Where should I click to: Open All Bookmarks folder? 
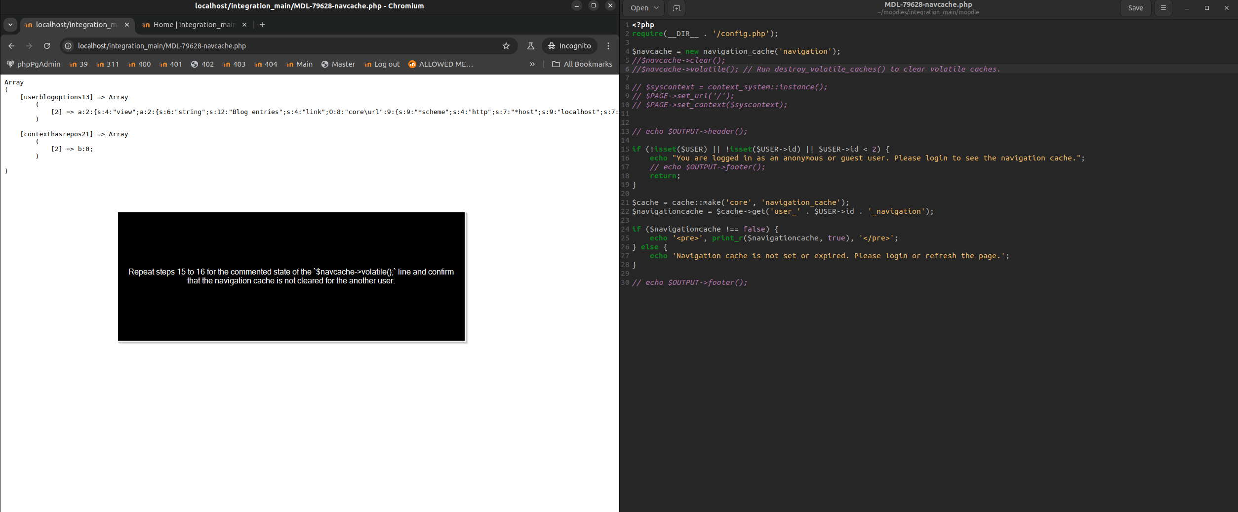(x=582, y=64)
